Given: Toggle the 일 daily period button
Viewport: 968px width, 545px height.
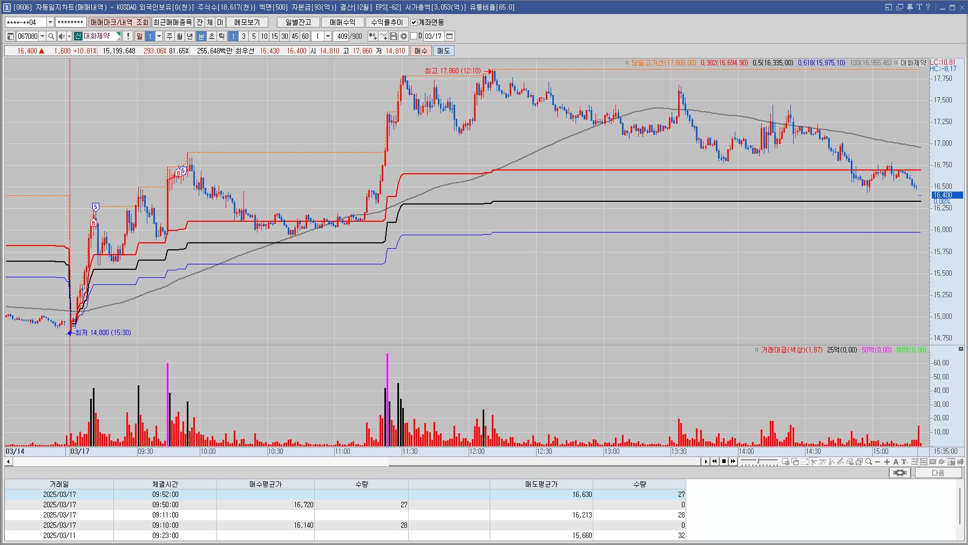Looking at the screenshot, I should [139, 36].
